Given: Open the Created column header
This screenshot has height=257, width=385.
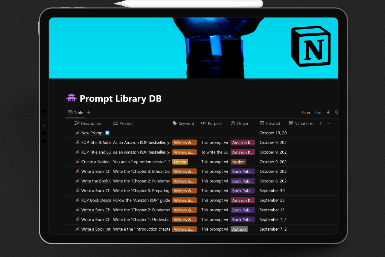Looking at the screenshot, I should [x=270, y=123].
